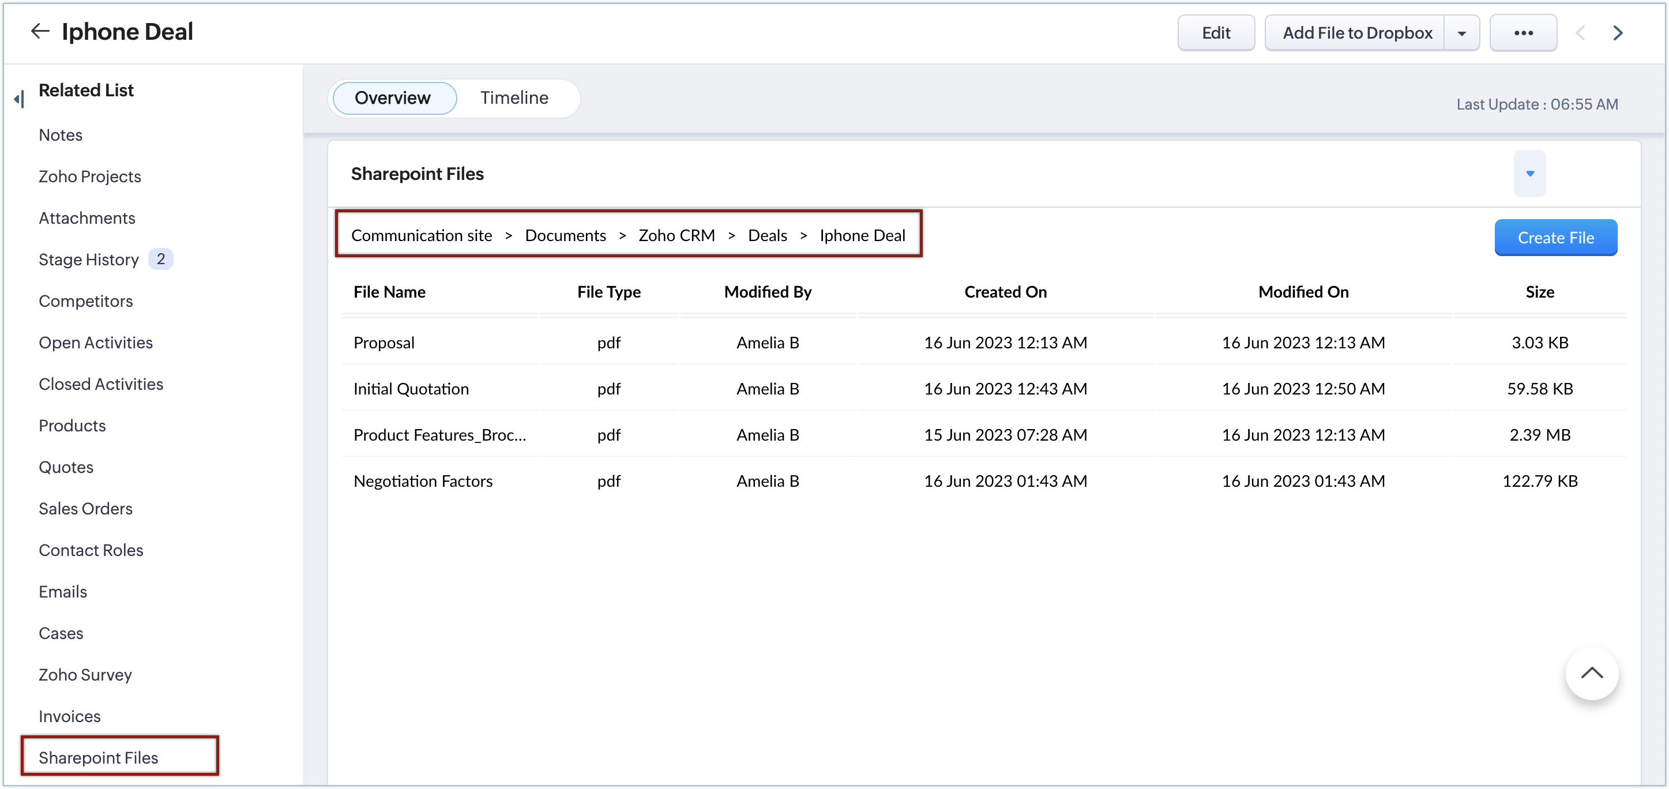Select the Overview tab
Viewport: 1669px width, 789px height.
393,98
